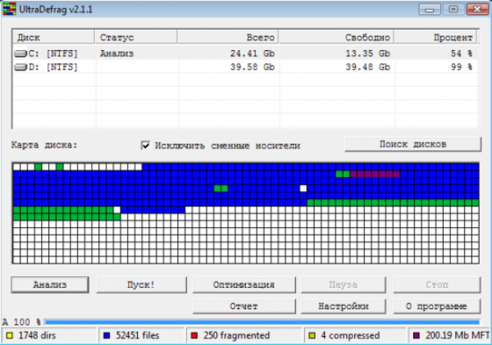Start analysis with the Анализ button
The image size is (492, 345).
[50, 285]
